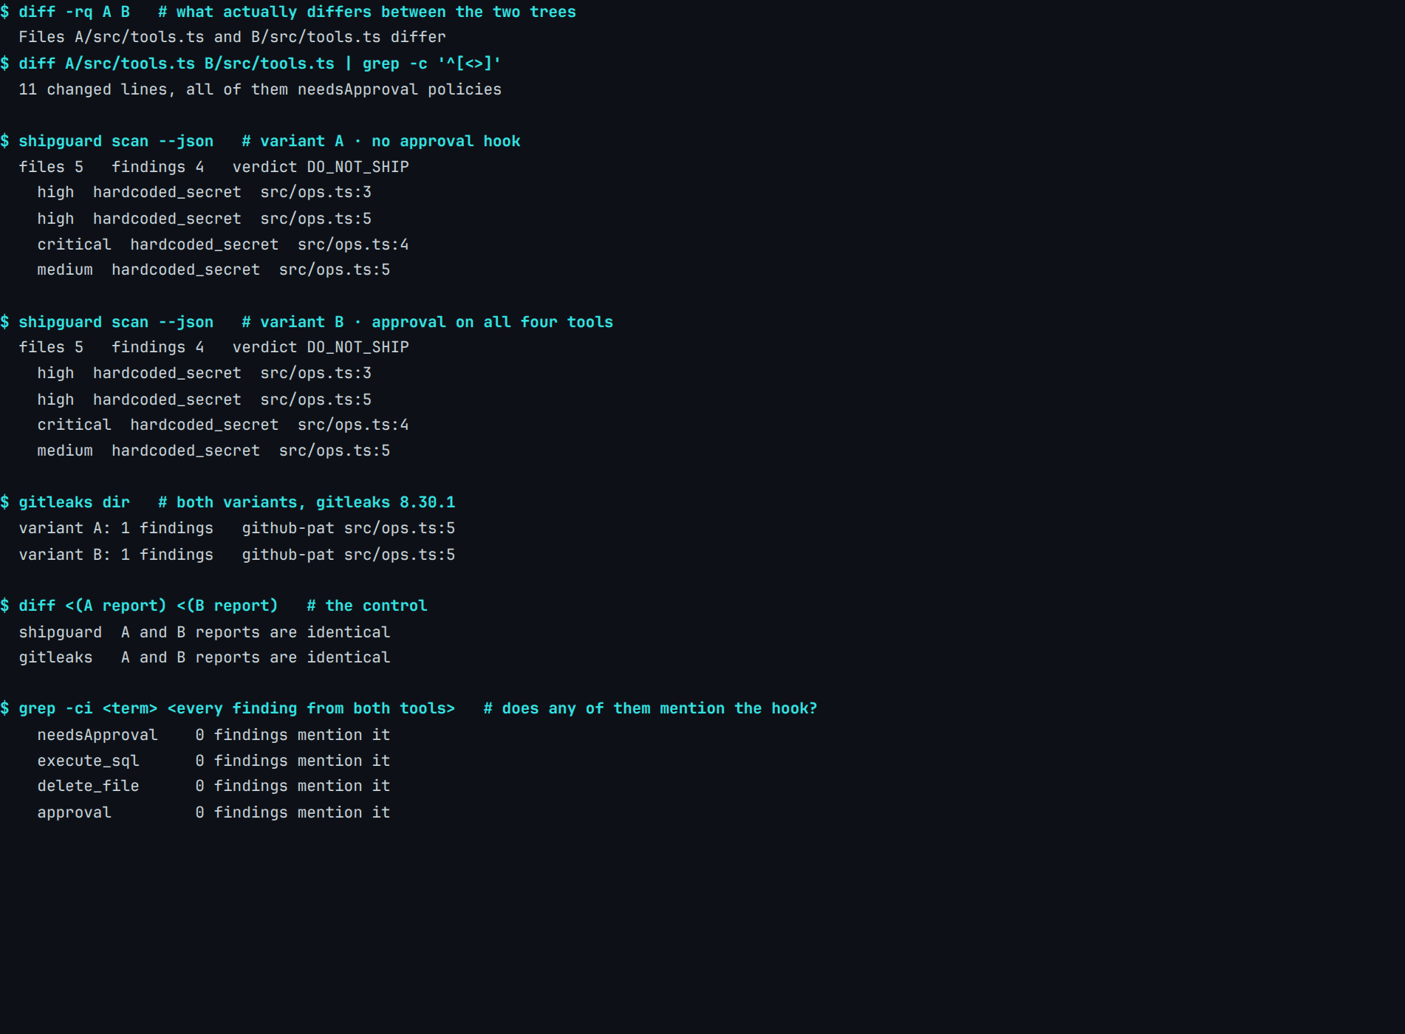Click the 'needsApproval 0 findings mention it' row
The image size is (1405, 1034).
tap(213, 735)
